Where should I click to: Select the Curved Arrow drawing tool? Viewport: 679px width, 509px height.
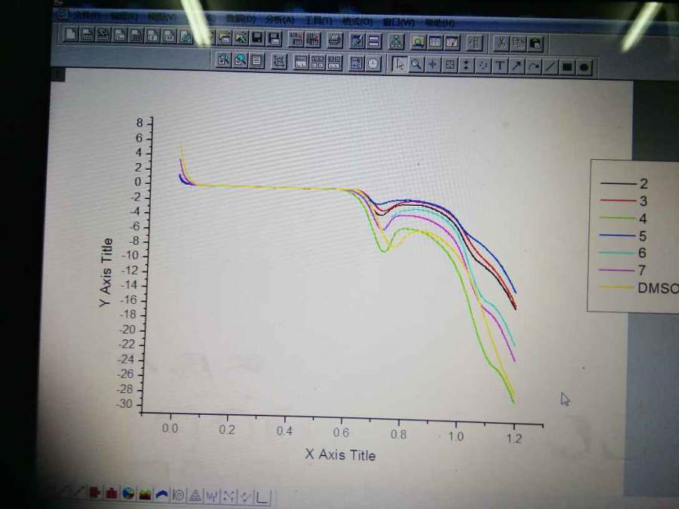pyautogui.click(x=533, y=66)
